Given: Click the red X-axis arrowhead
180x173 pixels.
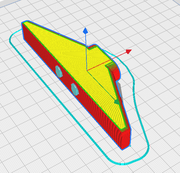Looking at the screenshot, I should 129,52.
